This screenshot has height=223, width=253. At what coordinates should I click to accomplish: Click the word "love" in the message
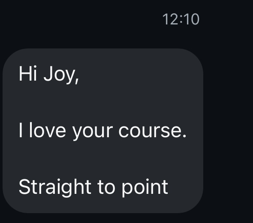coord(48,130)
